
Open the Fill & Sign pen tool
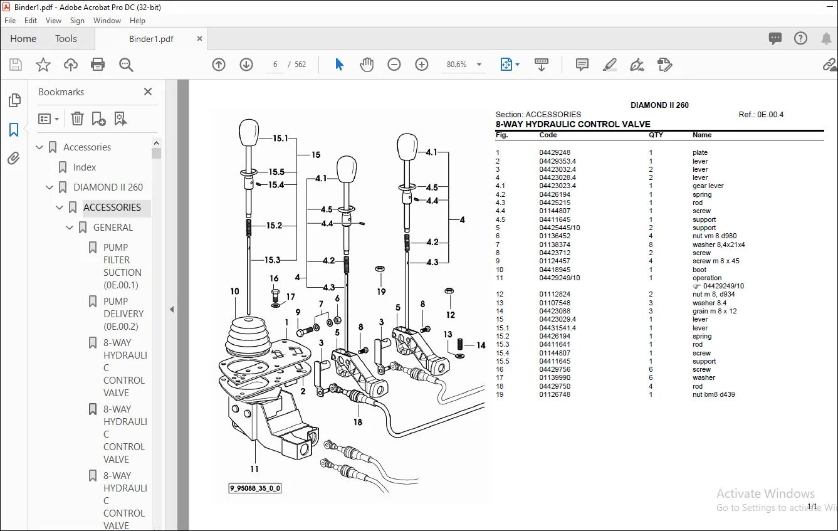click(637, 65)
